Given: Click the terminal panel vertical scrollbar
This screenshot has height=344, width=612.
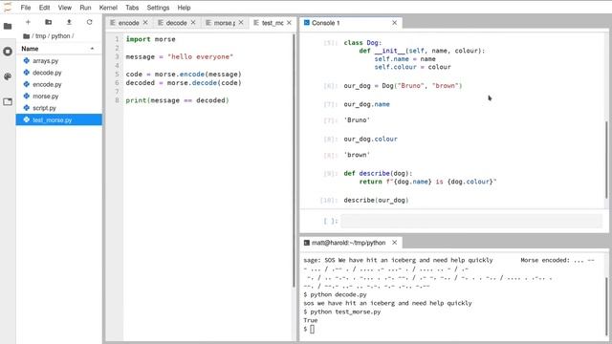Looking at the screenshot, I should pyautogui.click(x=606, y=306).
